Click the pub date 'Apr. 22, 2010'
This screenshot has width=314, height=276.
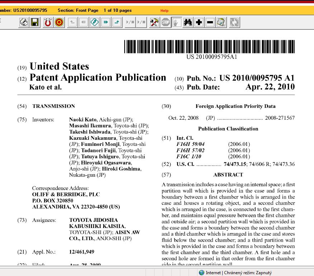click(270, 87)
